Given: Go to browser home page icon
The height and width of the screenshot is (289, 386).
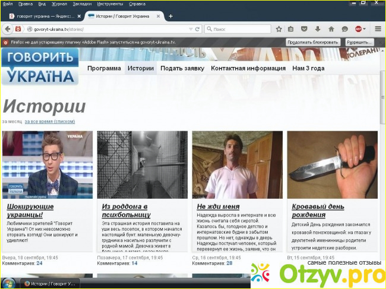Looking at the screenshot, I should click(331, 28).
